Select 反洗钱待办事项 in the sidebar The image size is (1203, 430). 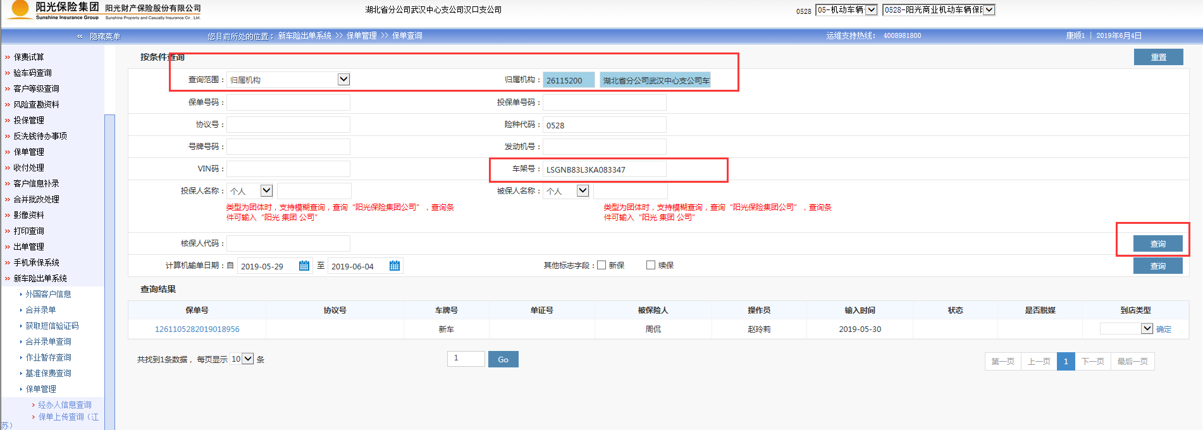[40, 136]
